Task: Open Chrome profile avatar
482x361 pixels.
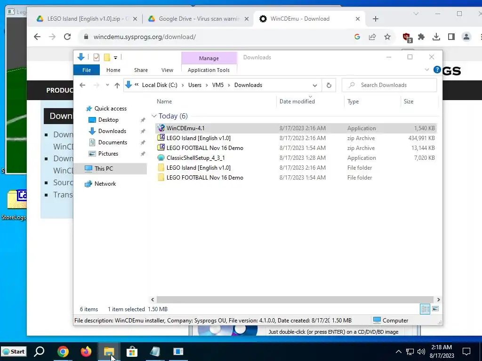Action: pos(466,37)
